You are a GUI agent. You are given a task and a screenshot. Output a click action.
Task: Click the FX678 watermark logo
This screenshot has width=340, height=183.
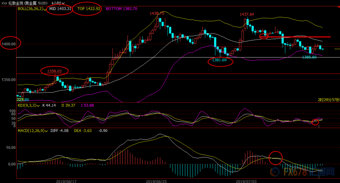tap(302, 172)
